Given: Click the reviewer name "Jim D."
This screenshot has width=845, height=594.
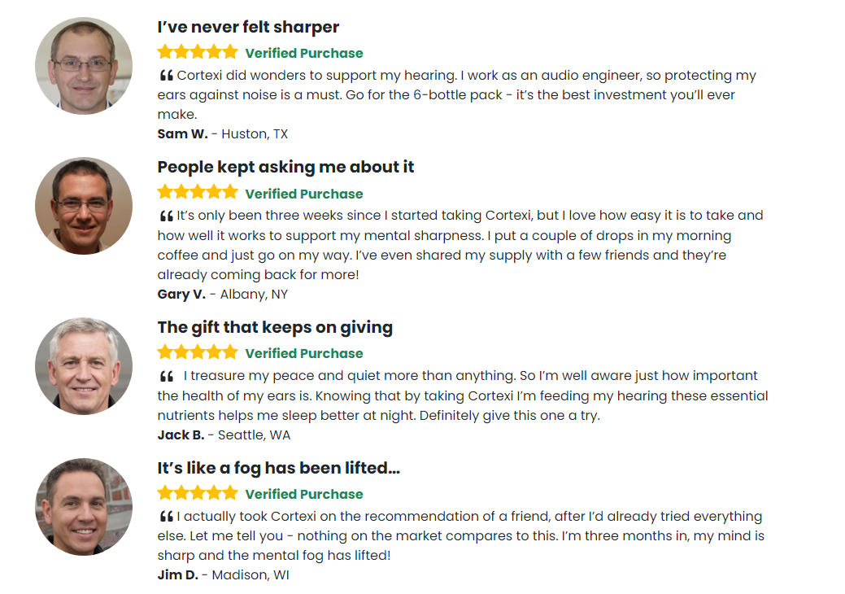Looking at the screenshot, I should [177, 575].
